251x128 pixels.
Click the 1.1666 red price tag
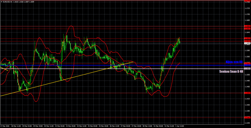(x=247, y=26)
